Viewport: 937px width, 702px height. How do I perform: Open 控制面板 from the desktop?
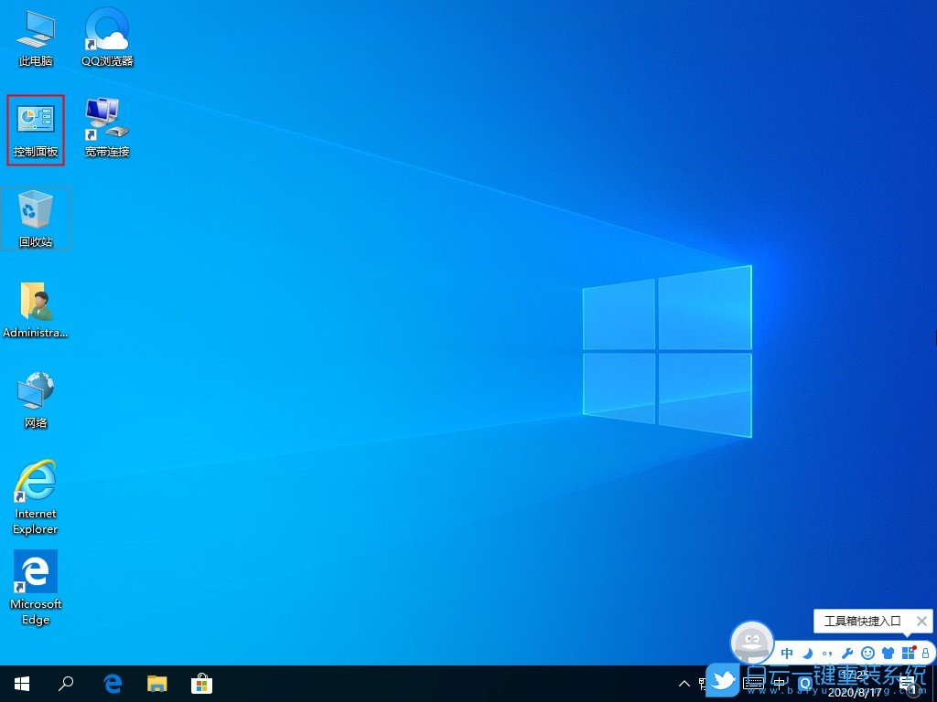tap(35, 128)
